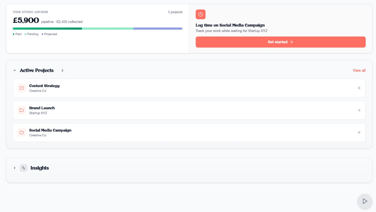Click the green Paid segment of pipeline bar
The height and width of the screenshot is (212, 376).
point(47,28)
